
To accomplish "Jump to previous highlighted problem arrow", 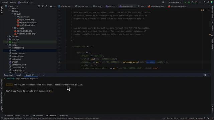I will pyautogui.click(x=206, y=10).
